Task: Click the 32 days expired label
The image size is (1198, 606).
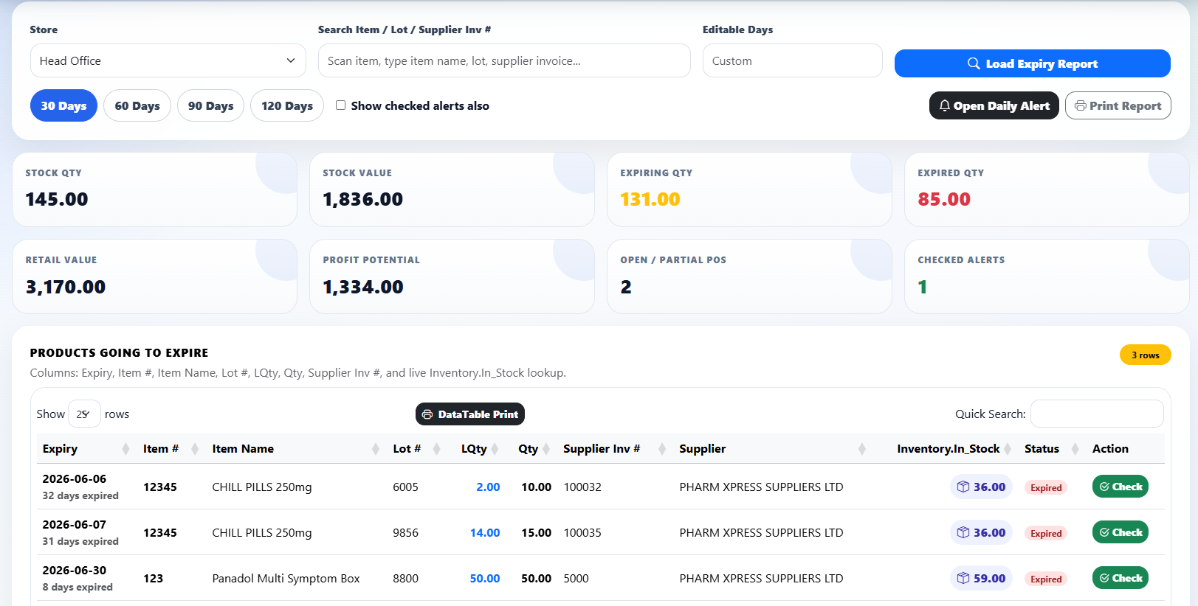Action: coord(80,496)
